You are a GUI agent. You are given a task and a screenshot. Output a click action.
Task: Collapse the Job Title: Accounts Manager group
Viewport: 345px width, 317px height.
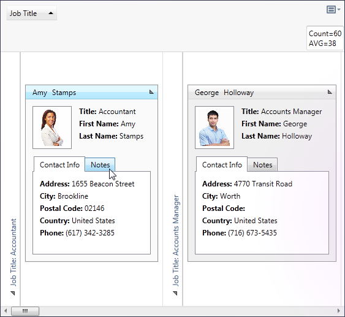(x=175, y=293)
